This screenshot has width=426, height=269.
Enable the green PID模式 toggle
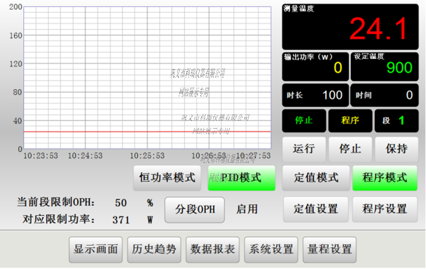(x=241, y=177)
